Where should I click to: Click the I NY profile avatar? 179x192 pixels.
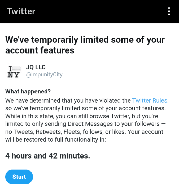click(13, 71)
